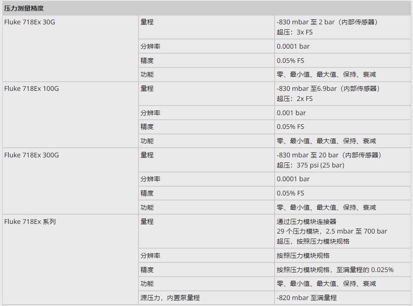This screenshot has width=413, height=306.
Task: Click the 功能 value in 300G section
Action: 326,207
